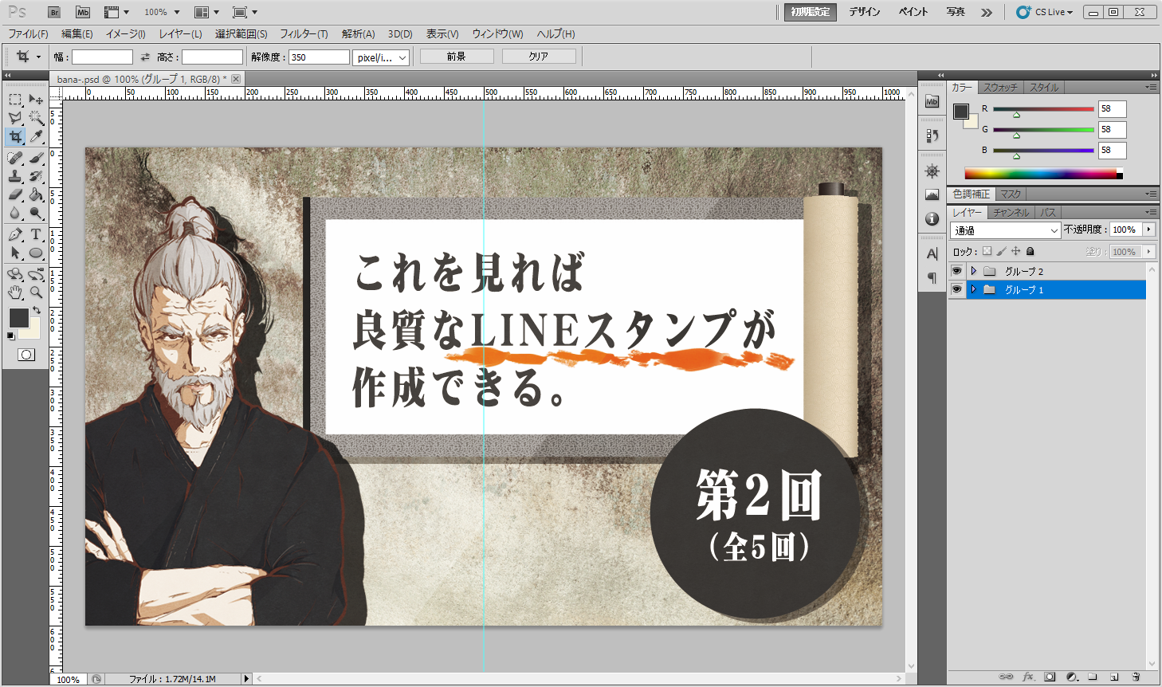Select the History Brush tool
This screenshot has height=687, width=1162.
(36, 176)
